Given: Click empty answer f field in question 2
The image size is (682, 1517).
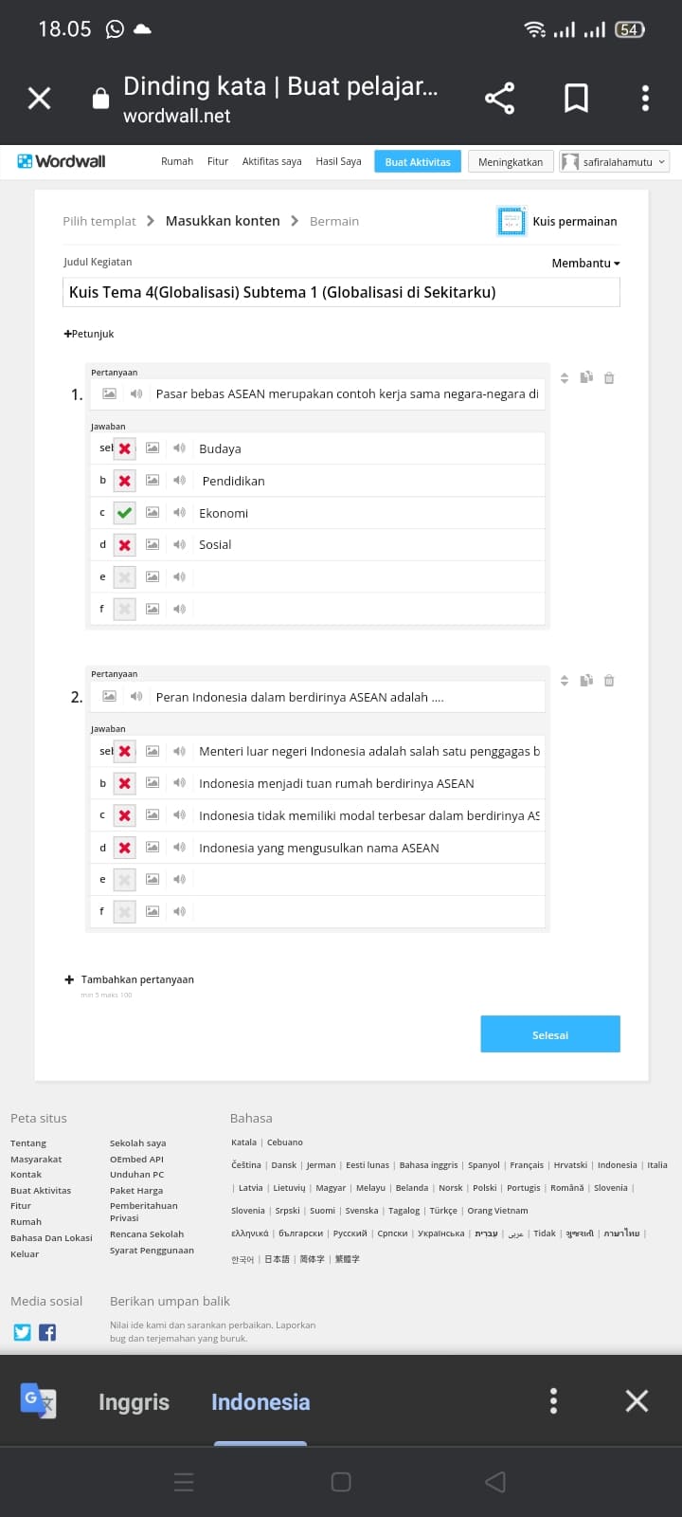Looking at the screenshot, I should click(369, 911).
